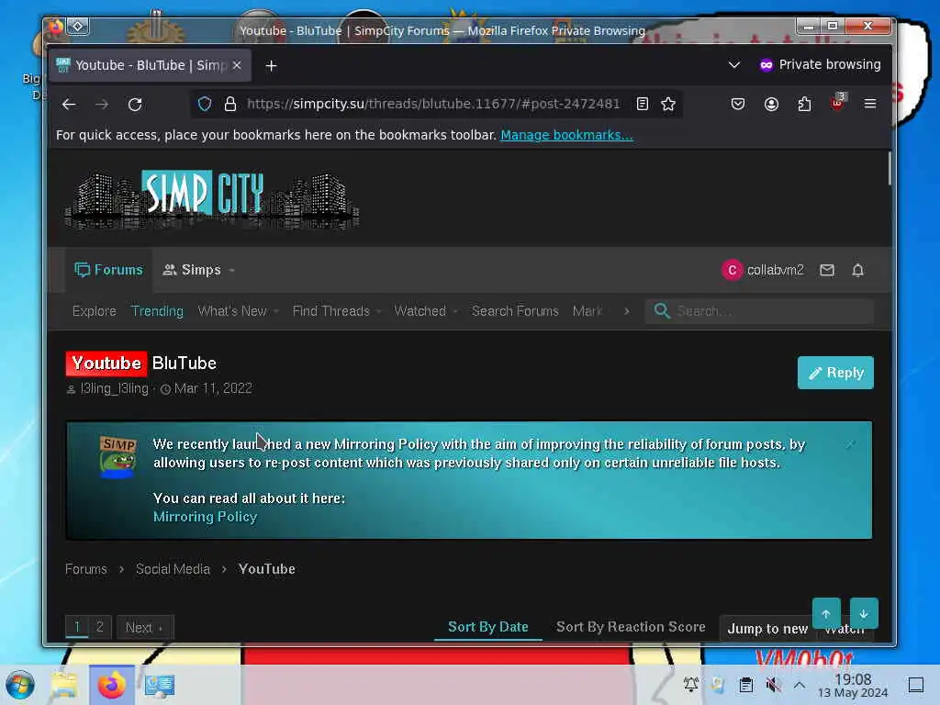Image resolution: width=940 pixels, height=705 pixels.
Task: Open the Firefox hamburger menu
Action: click(870, 104)
